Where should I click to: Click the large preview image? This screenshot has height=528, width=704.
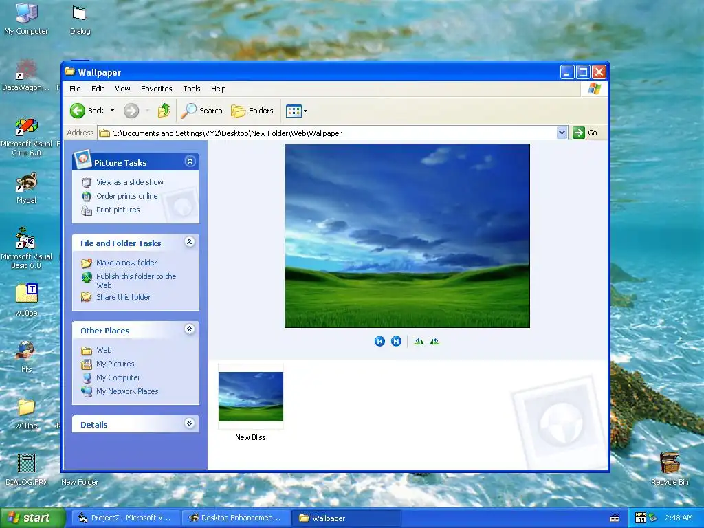click(x=407, y=236)
